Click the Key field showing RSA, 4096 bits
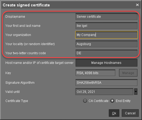The height and width of the screenshot is (120, 142). 95,73
